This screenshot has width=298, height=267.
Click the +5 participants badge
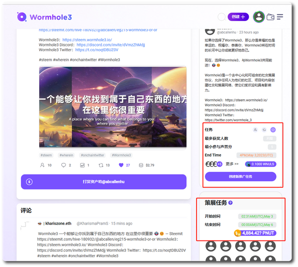[x=219, y=164]
